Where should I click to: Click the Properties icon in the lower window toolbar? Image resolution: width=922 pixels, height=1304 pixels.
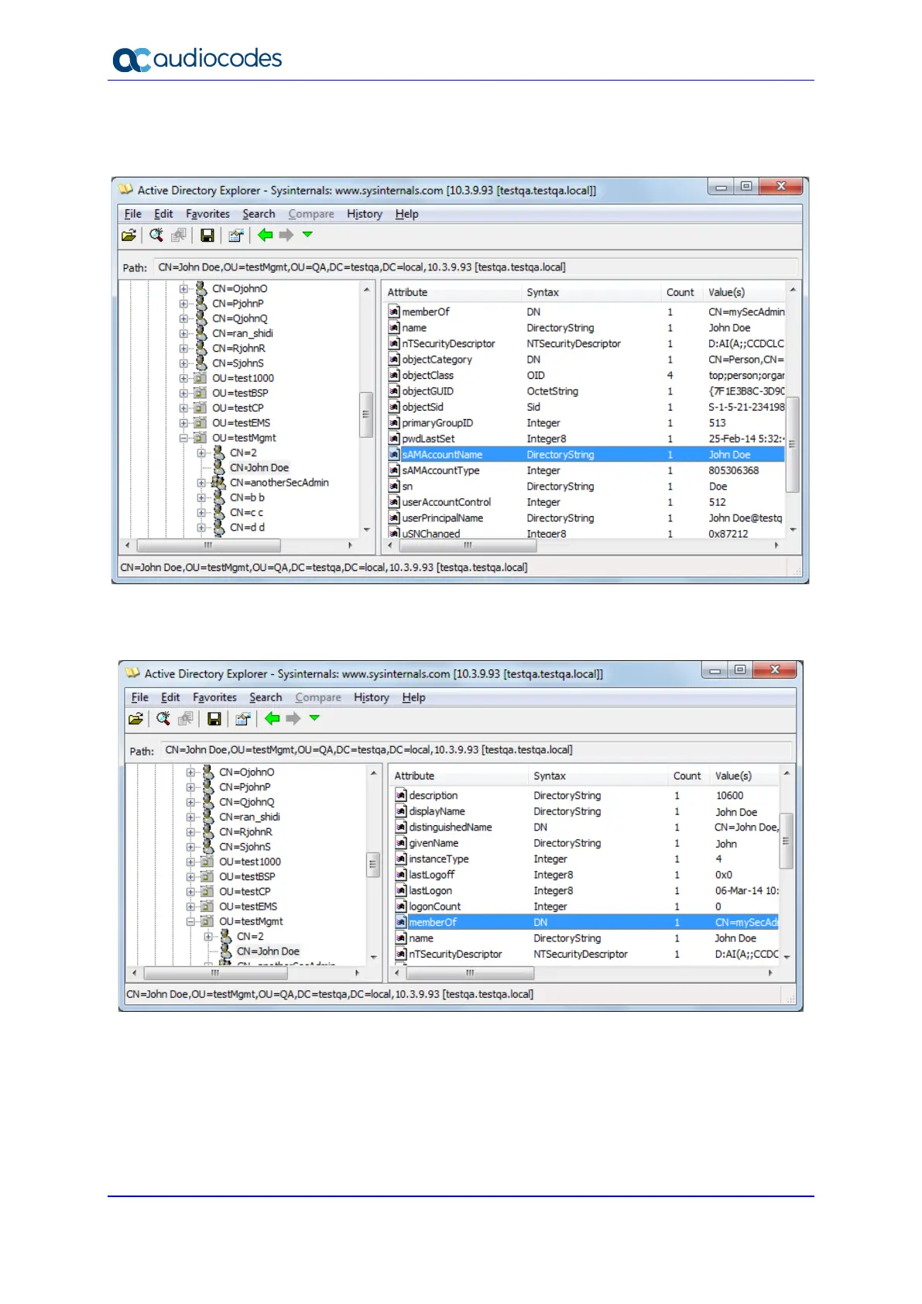pyautogui.click(x=242, y=719)
